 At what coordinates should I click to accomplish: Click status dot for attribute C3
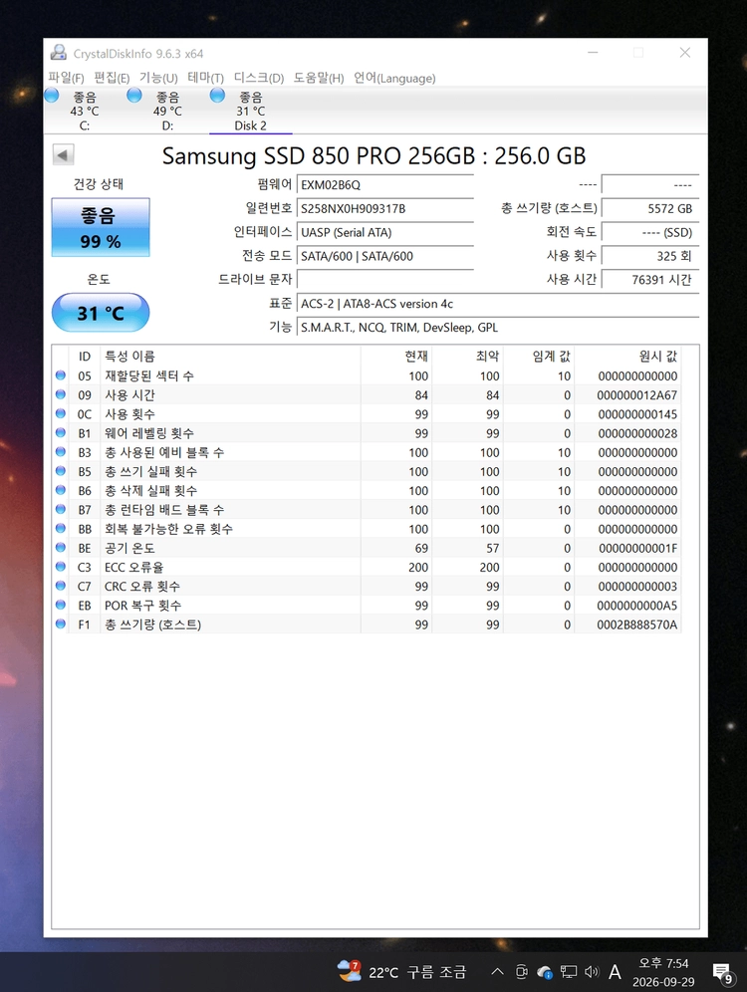point(61,567)
